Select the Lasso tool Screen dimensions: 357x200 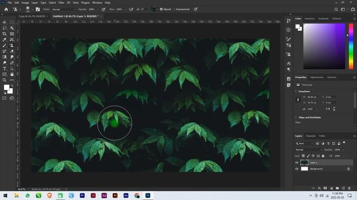pos(4,28)
